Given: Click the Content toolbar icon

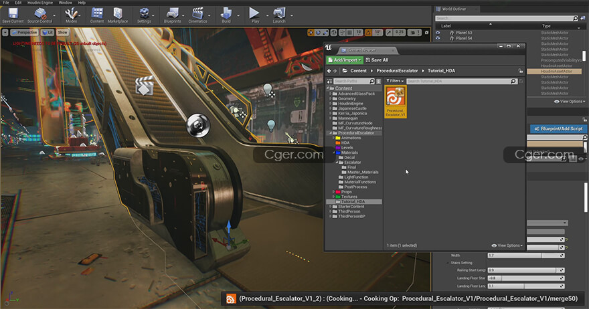Looking at the screenshot, I should click(97, 15).
